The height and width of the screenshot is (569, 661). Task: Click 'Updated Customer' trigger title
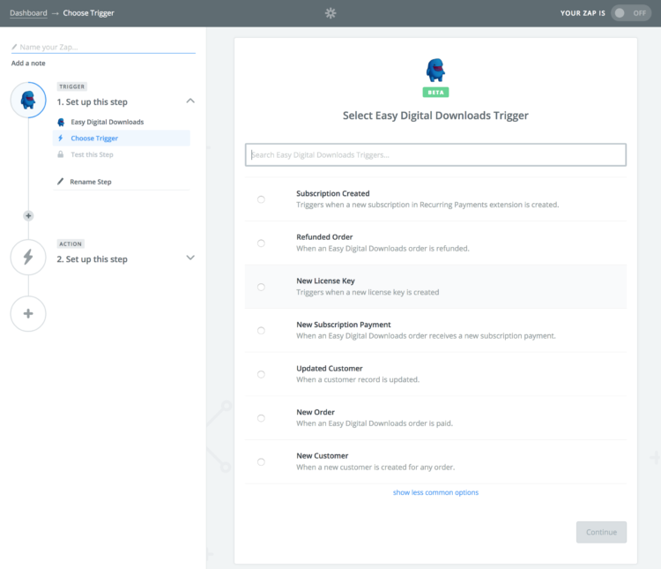point(330,369)
